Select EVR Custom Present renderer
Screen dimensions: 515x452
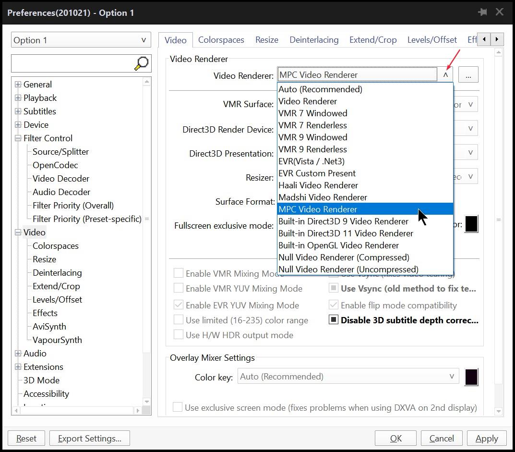pyautogui.click(x=365, y=173)
